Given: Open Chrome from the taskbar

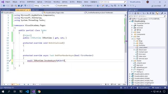Looking at the screenshot, I should coord(39,92).
